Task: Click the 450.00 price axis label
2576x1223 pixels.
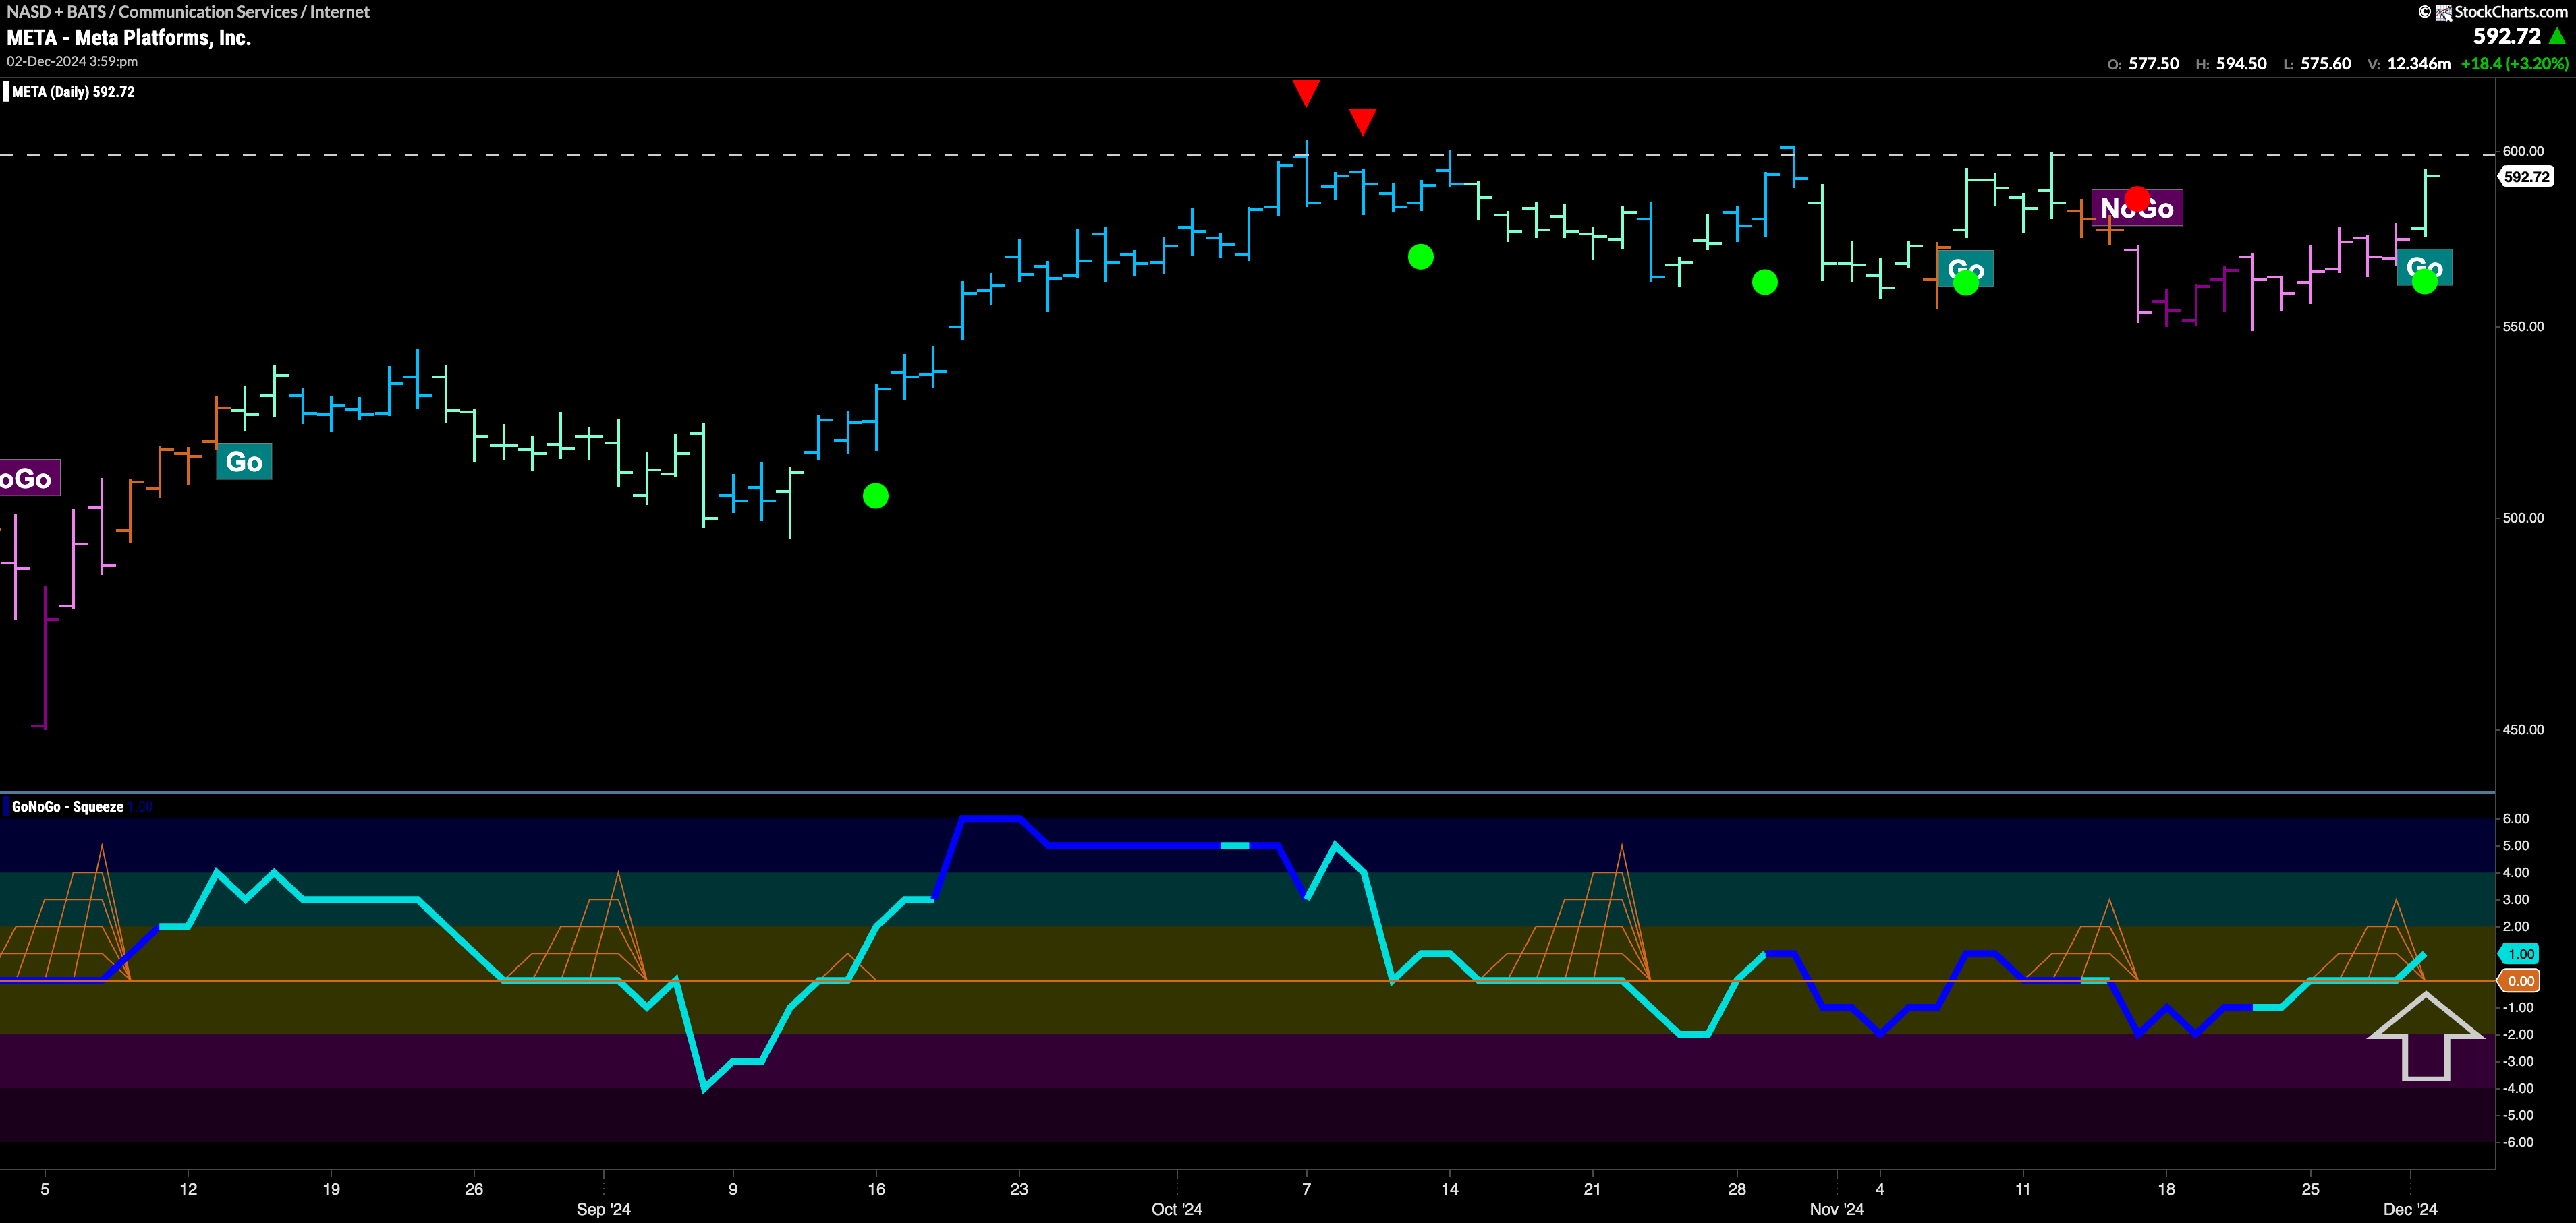Action: pyautogui.click(x=2523, y=729)
